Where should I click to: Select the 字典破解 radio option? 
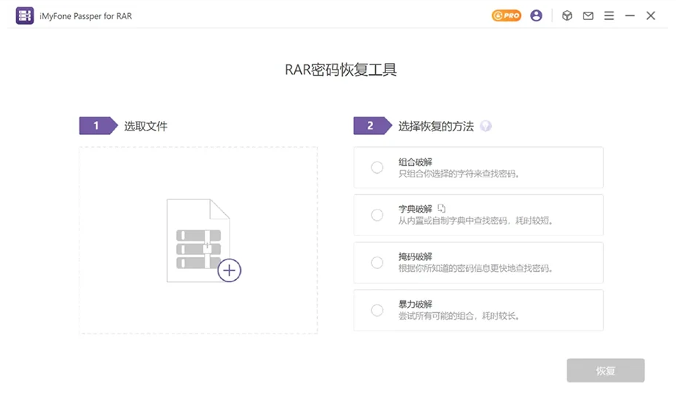click(x=377, y=215)
